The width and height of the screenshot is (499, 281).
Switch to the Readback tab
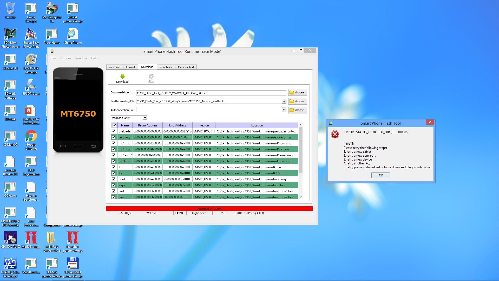click(x=166, y=67)
